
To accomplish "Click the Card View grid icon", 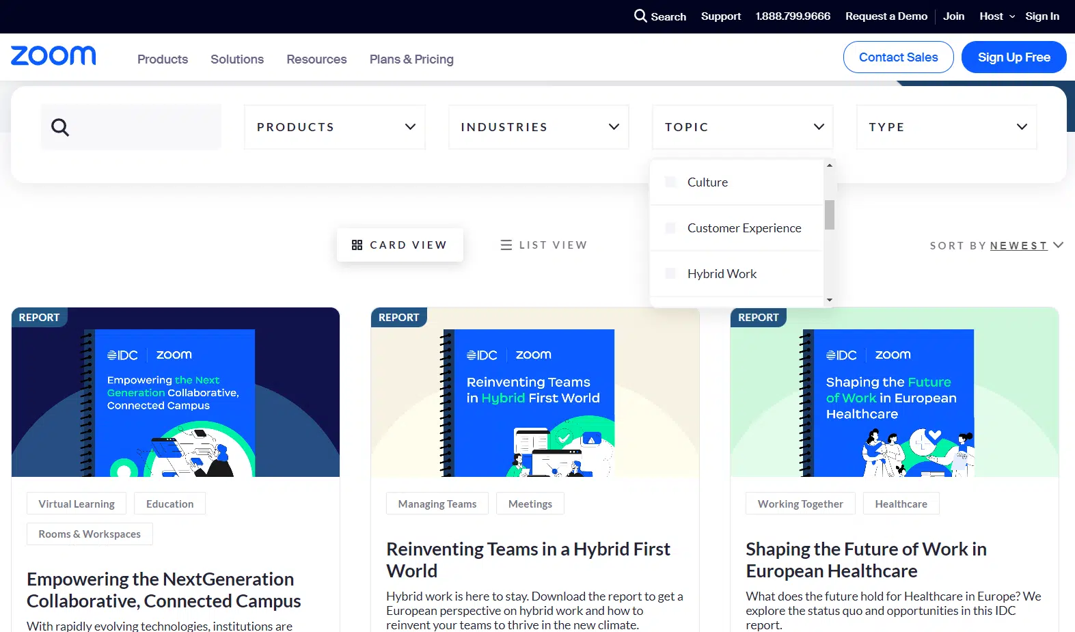I will coord(357,245).
